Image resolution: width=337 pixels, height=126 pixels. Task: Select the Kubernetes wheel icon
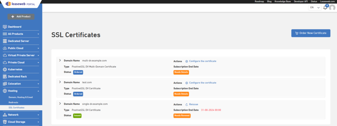[x=5, y=69]
